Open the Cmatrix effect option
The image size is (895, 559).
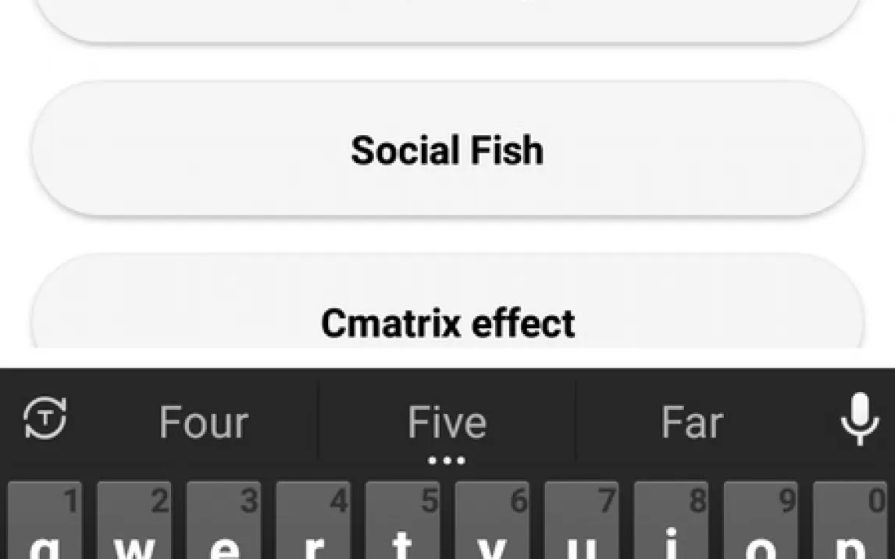coord(447,321)
